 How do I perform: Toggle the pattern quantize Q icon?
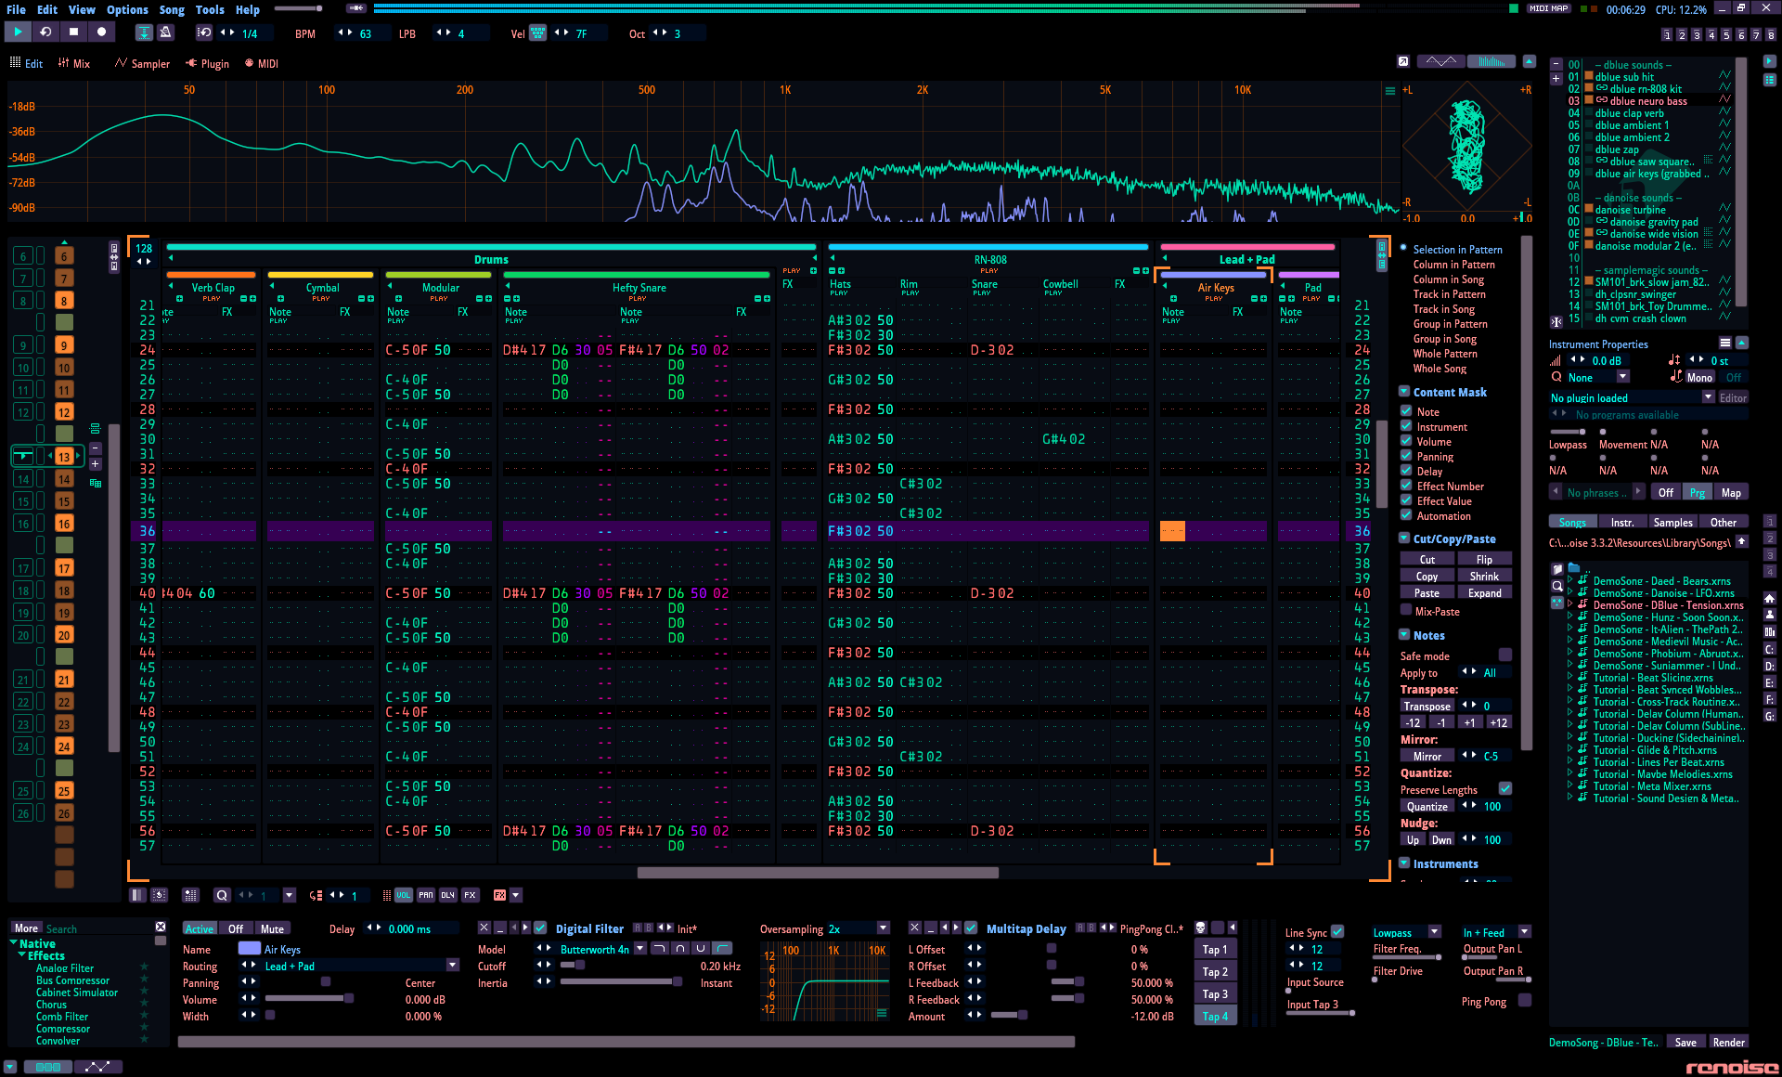[x=222, y=895]
